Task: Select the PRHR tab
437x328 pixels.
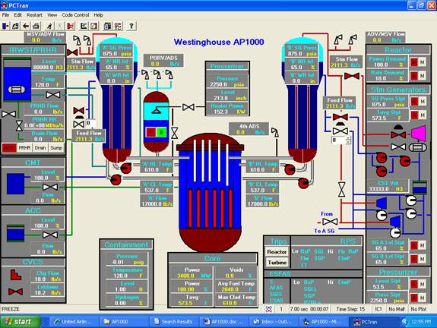Action: pos(24,148)
